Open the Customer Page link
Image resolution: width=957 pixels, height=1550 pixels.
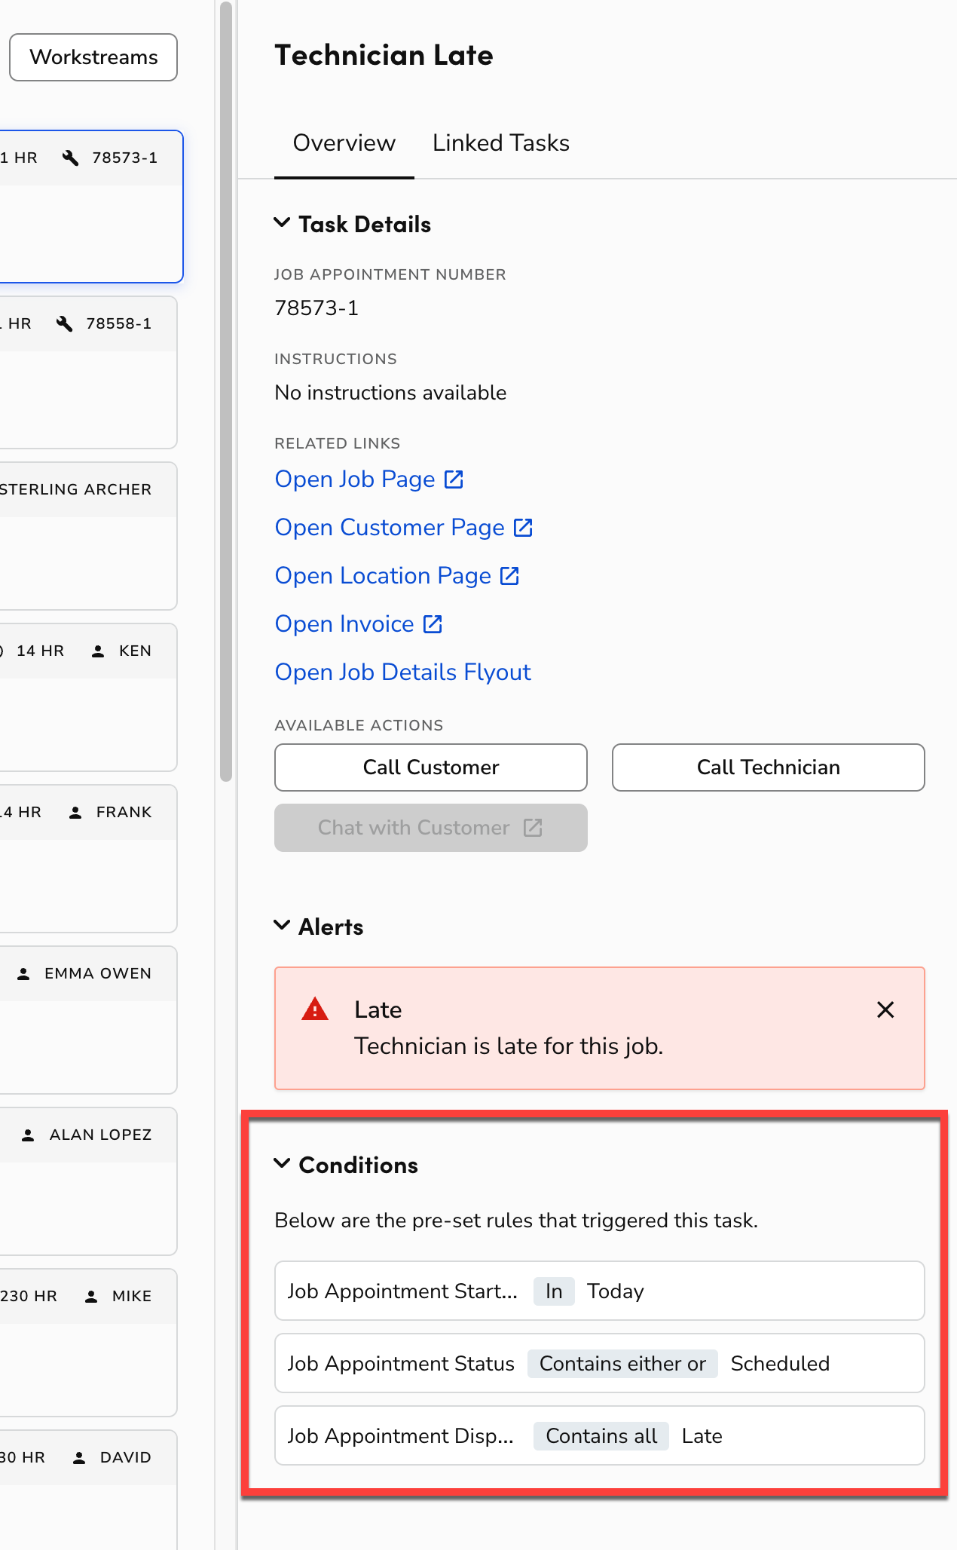[404, 528]
